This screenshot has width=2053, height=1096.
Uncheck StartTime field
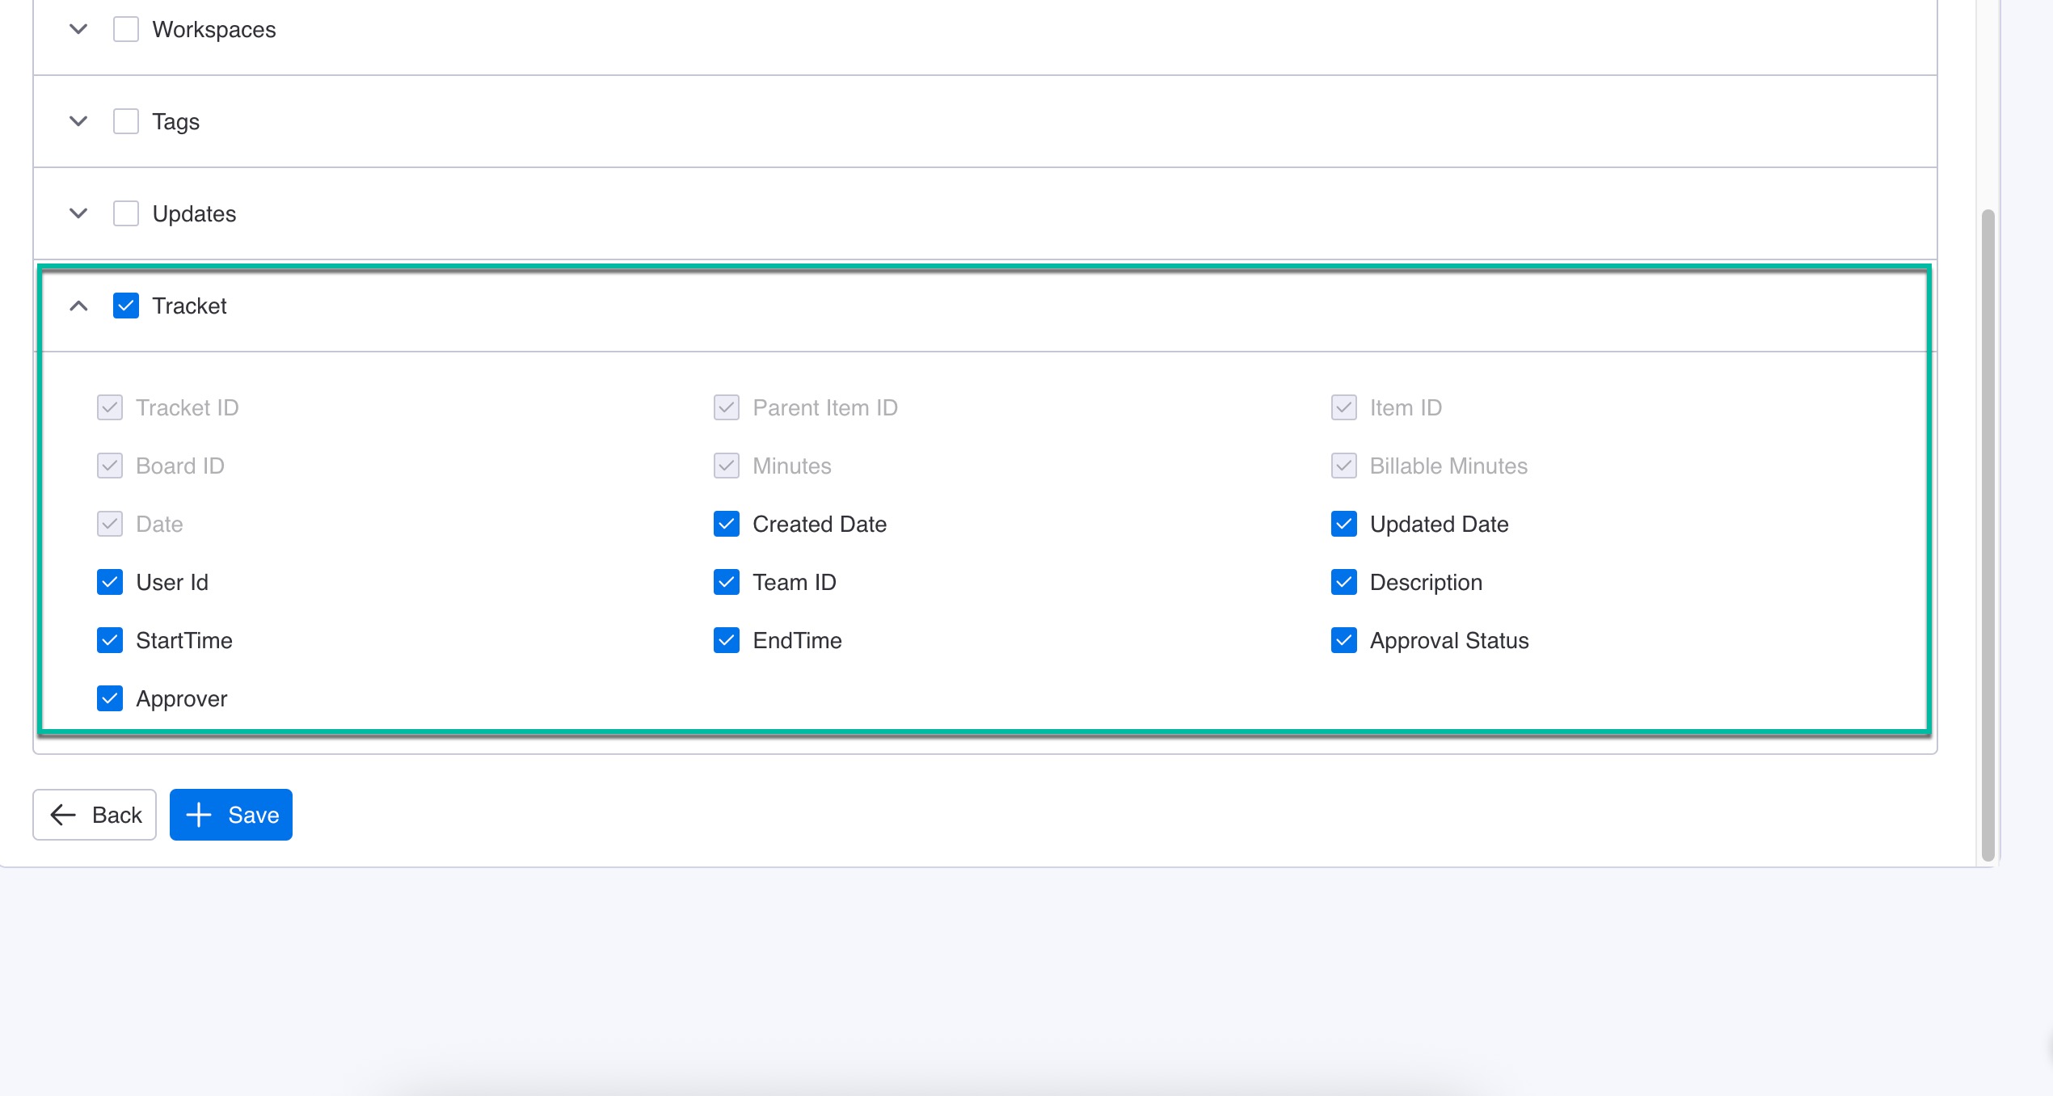[x=110, y=640]
